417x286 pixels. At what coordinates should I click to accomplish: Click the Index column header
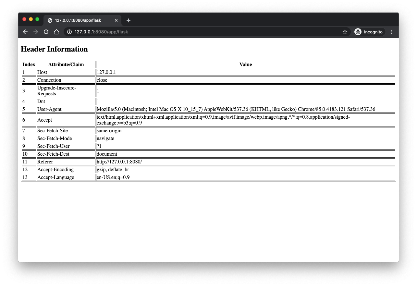pos(29,65)
